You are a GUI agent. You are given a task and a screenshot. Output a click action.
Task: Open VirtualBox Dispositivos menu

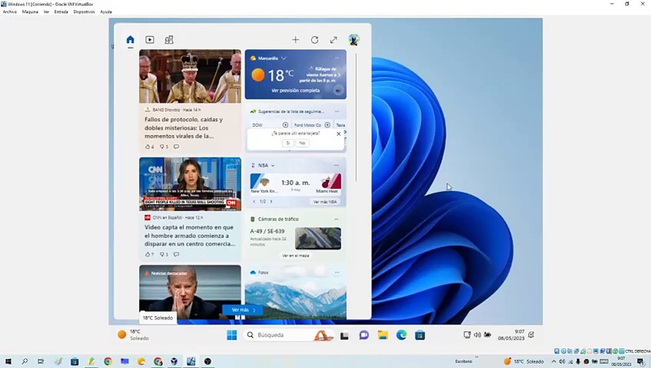tap(84, 12)
